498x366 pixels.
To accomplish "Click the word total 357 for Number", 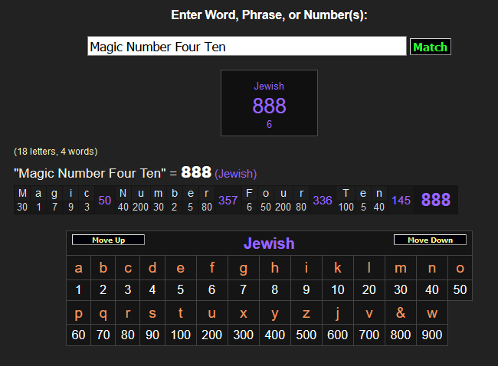I will pyautogui.click(x=228, y=200).
